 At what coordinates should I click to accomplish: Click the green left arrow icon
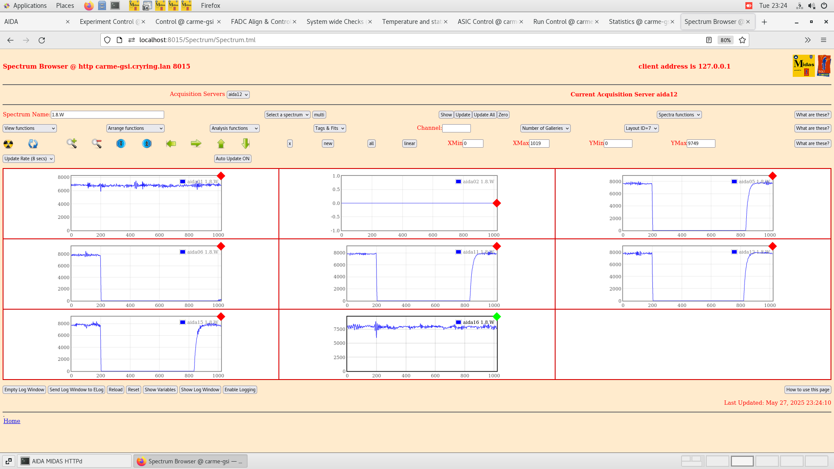click(171, 143)
